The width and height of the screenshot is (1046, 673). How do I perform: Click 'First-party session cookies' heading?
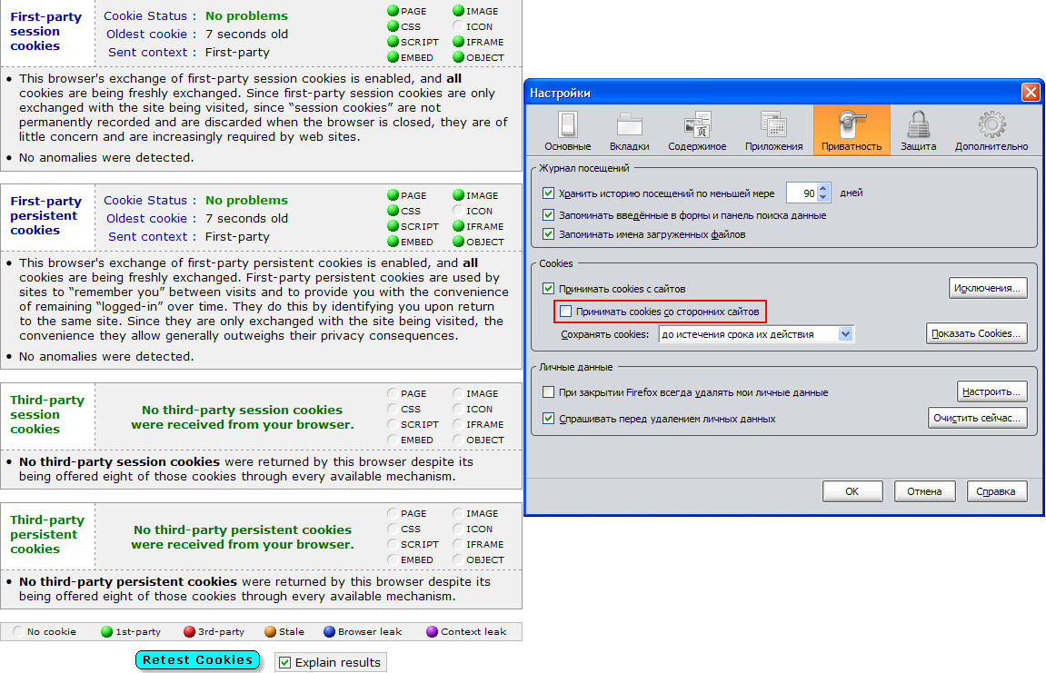click(x=46, y=32)
